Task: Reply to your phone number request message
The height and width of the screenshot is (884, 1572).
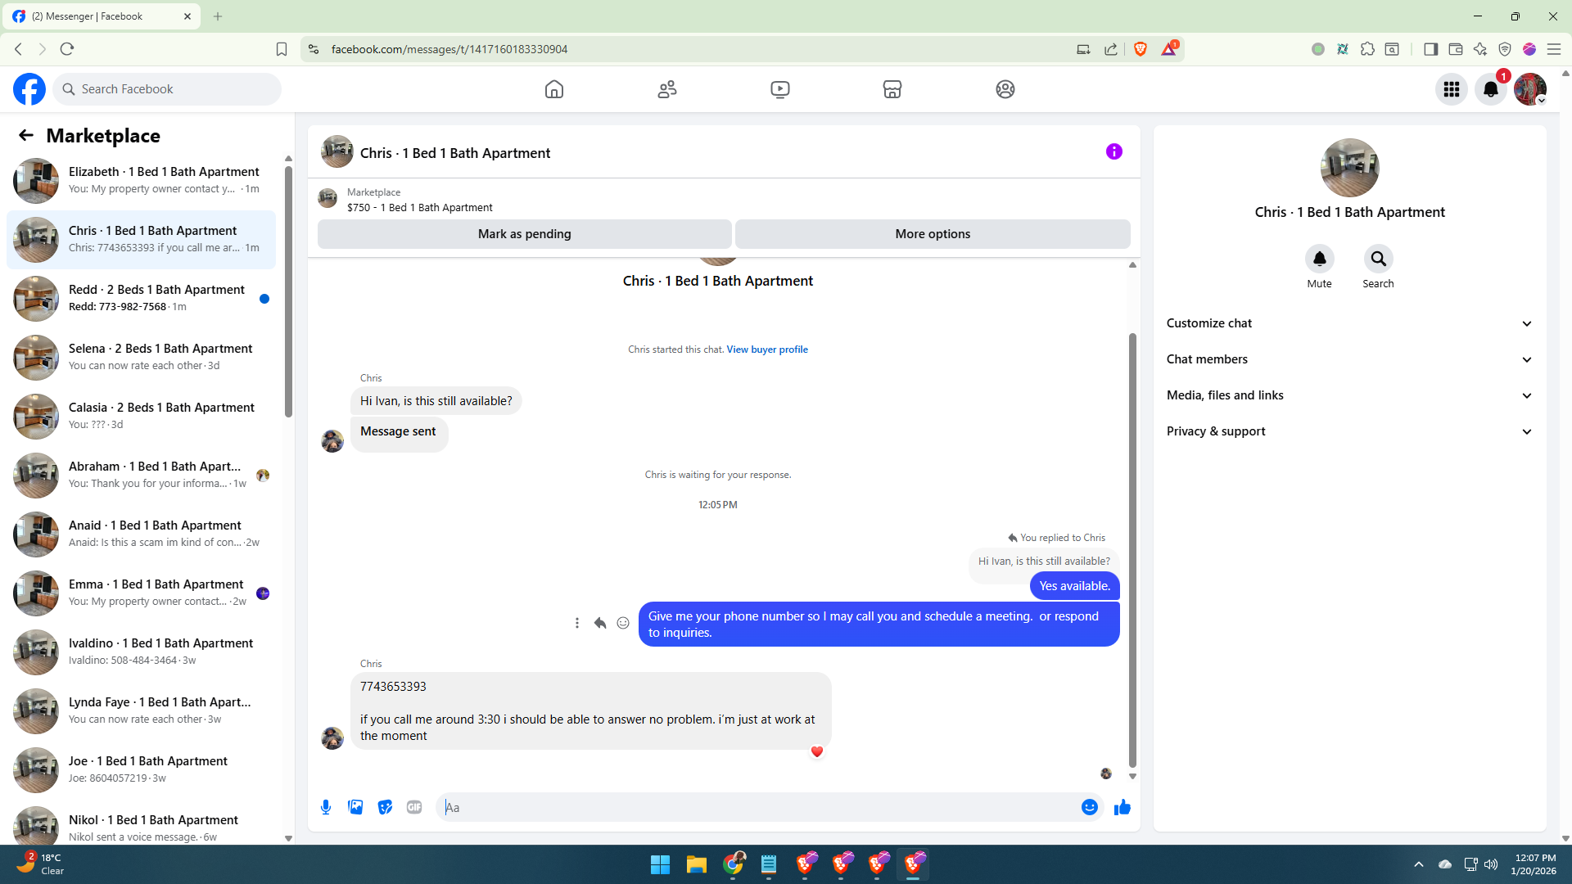Action: [600, 623]
